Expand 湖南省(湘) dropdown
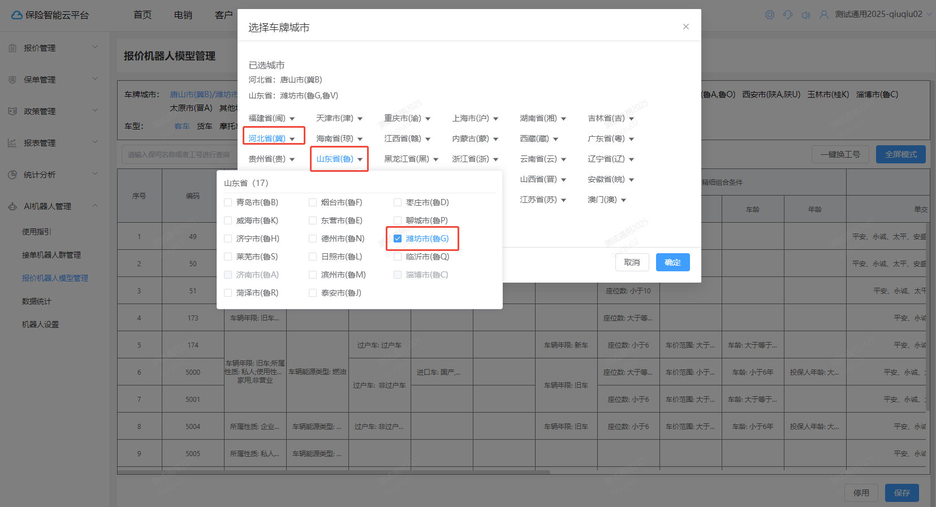The height and width of the screenshot is (507, 936). [543, 118]
